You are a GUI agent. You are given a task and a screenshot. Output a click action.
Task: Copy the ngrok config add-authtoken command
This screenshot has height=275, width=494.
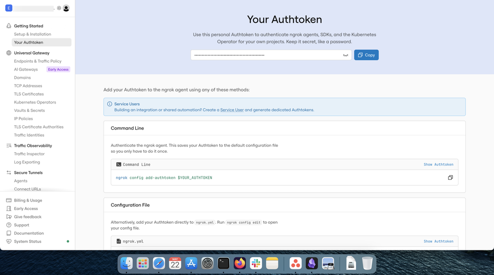[451, 177]
